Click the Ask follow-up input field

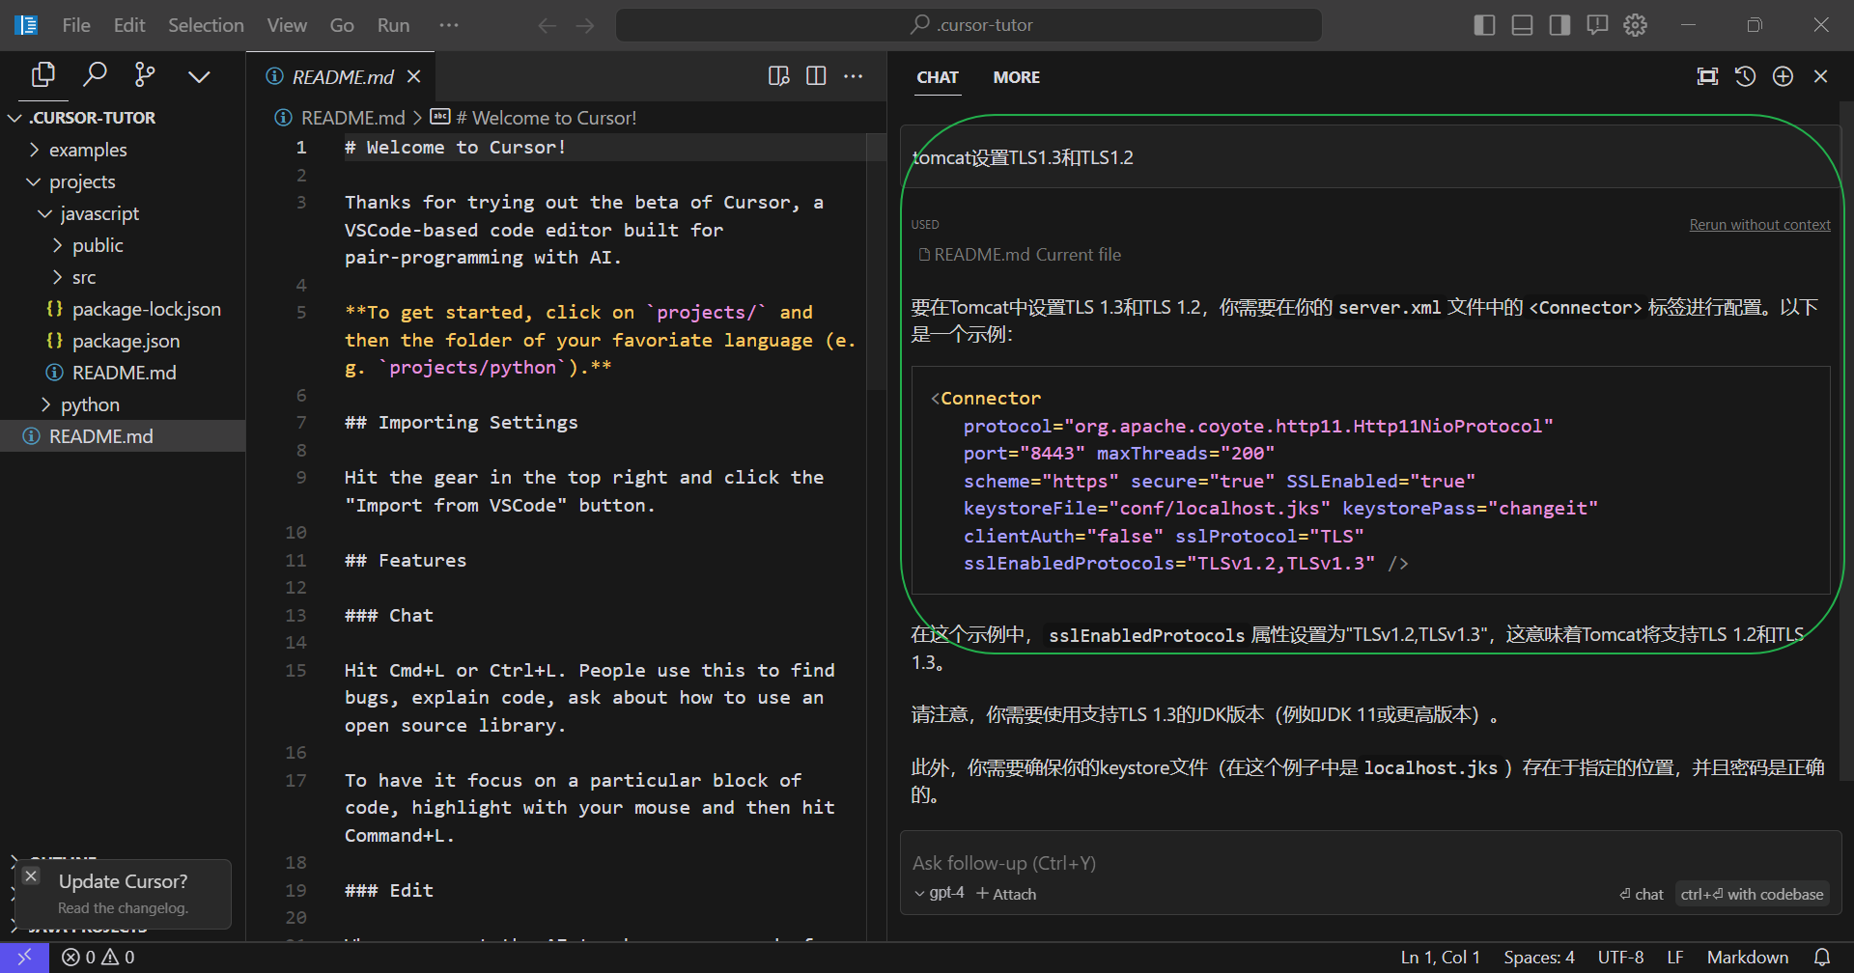(1371, 863)
